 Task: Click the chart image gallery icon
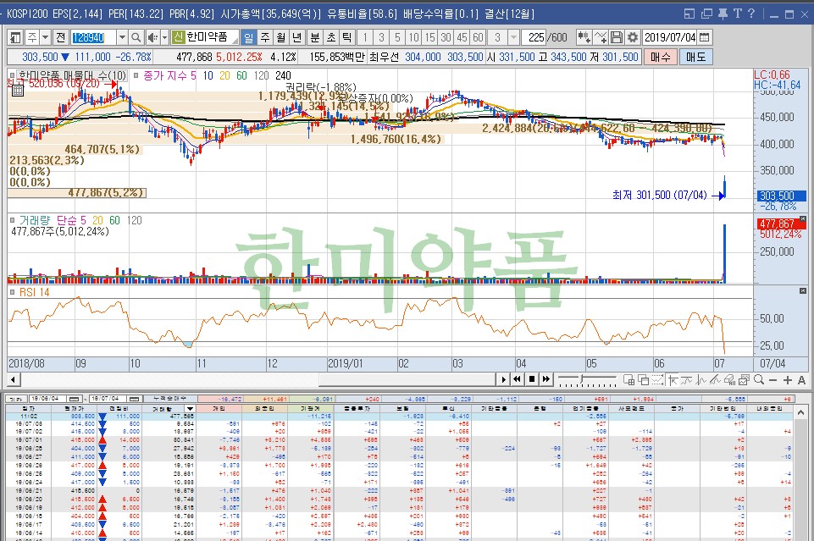(x=744, y=379)
